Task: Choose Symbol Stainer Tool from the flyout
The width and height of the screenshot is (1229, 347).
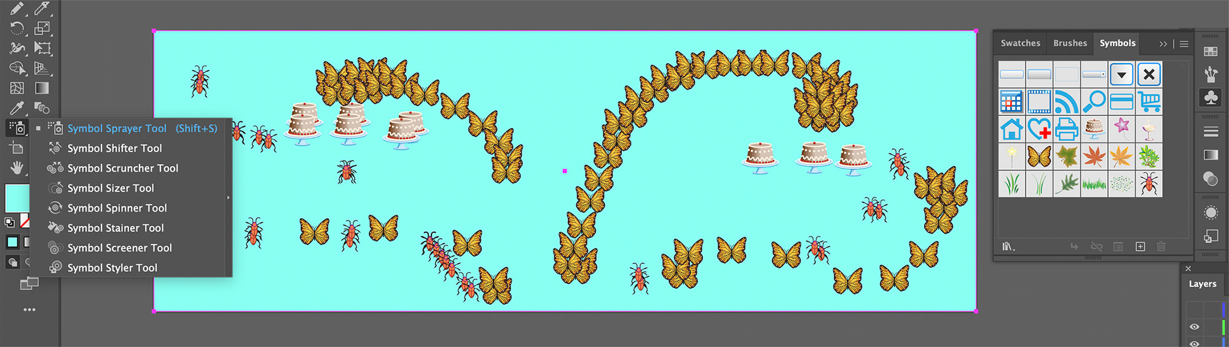Action: [116, 228]
